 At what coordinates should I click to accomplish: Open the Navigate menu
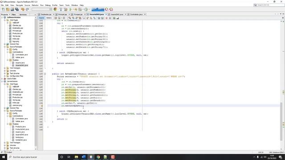coord(19,5)
